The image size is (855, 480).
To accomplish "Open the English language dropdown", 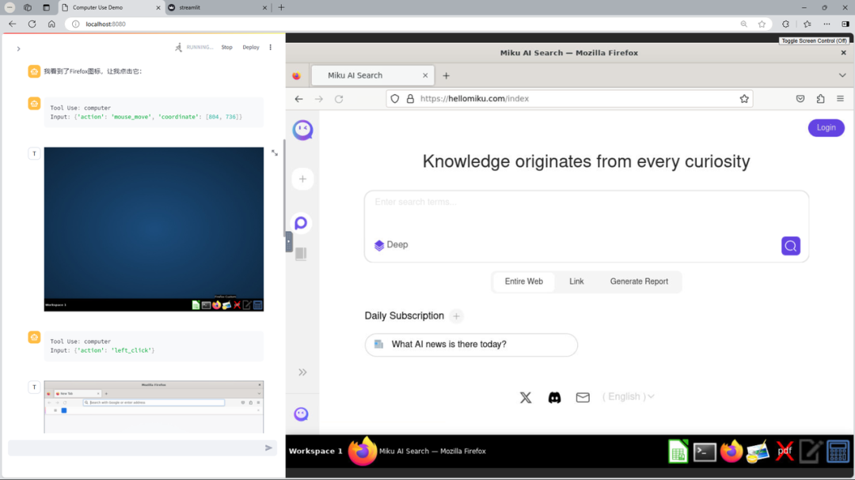I will (628, 397).
